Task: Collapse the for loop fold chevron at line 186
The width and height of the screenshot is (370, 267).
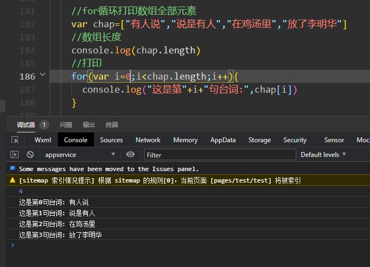Action: tap(43, 75)
